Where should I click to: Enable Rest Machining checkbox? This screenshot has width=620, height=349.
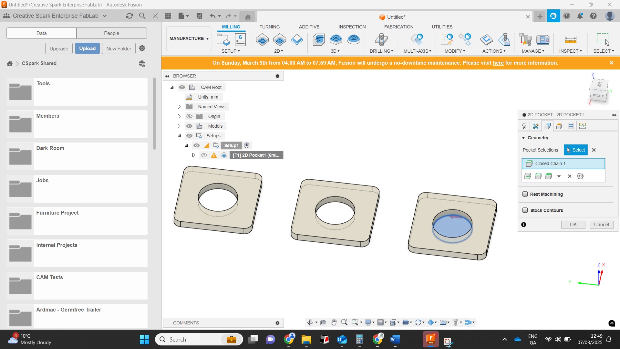[x=525, y=194]
